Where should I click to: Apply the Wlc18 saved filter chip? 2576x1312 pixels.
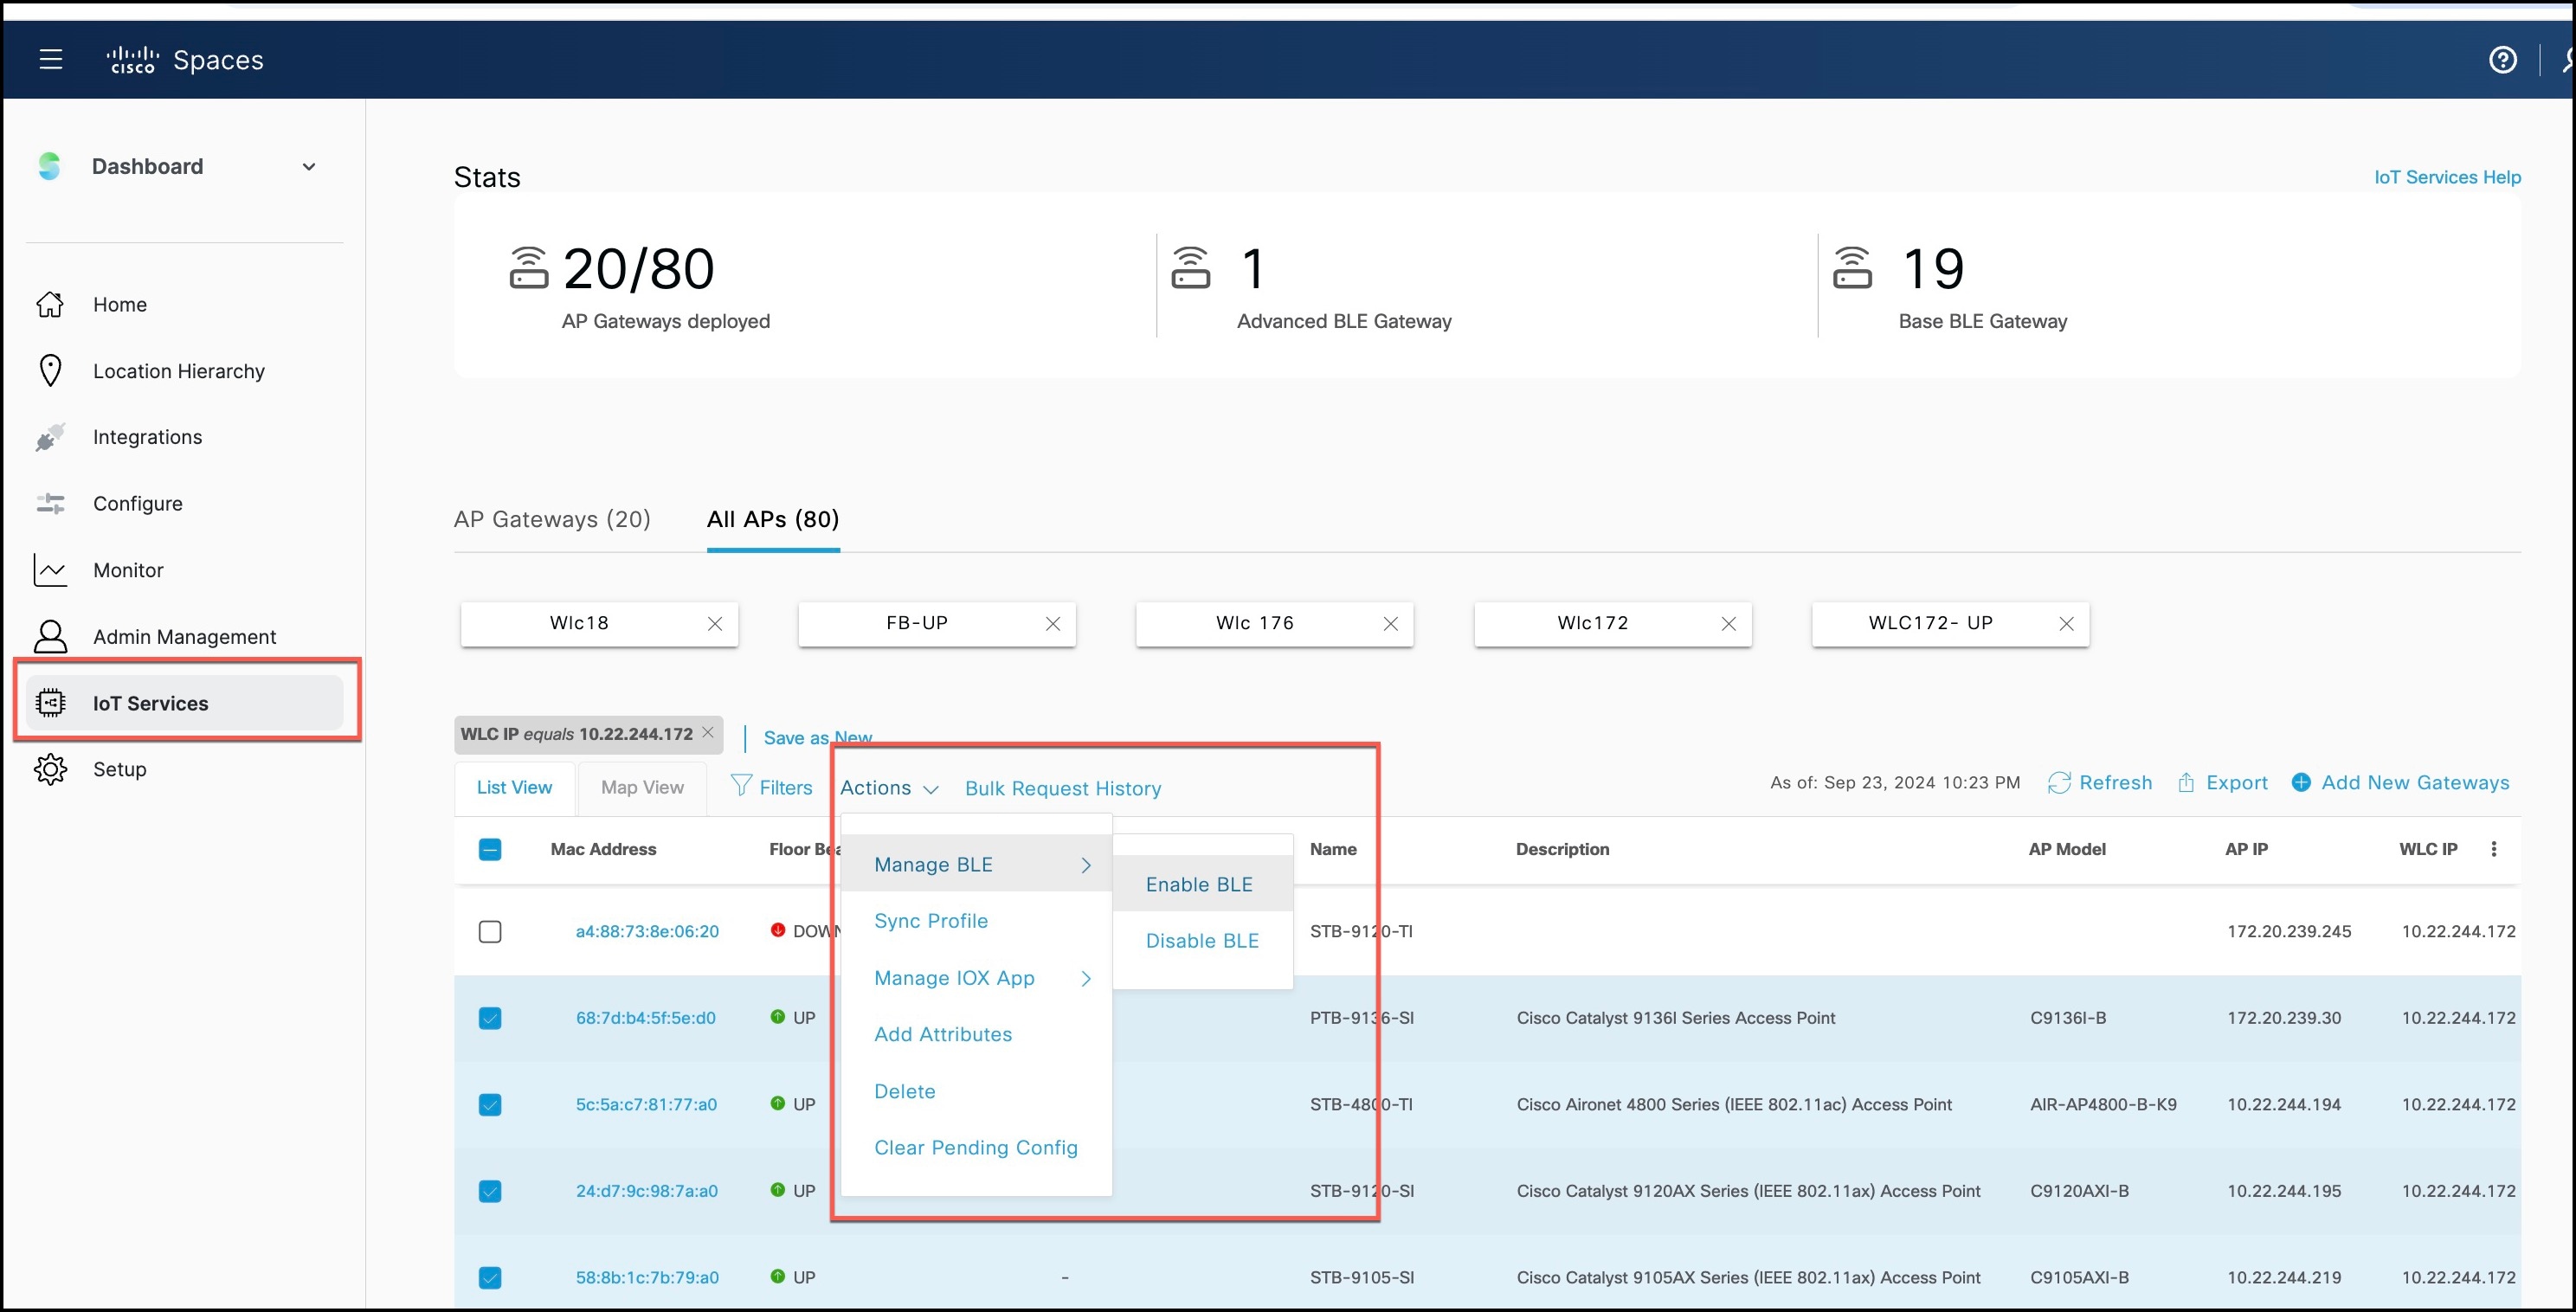coord(579,623)
